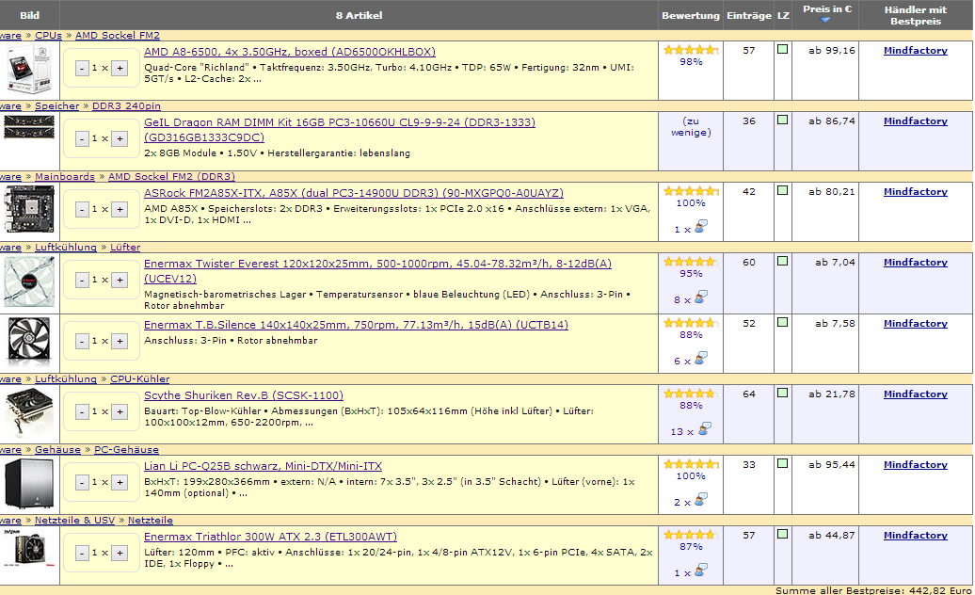Click star rating of AMD A8-6500
Screen dimensions: 975x595
[x=691, y=50]
